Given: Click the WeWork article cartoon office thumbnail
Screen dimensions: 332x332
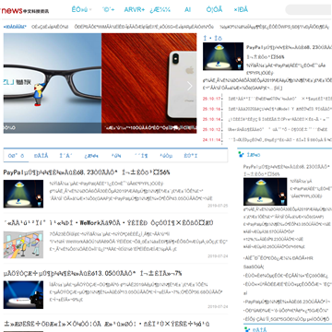Looking at the screenshot, I should pyautogui.click(x=23, y=244).
